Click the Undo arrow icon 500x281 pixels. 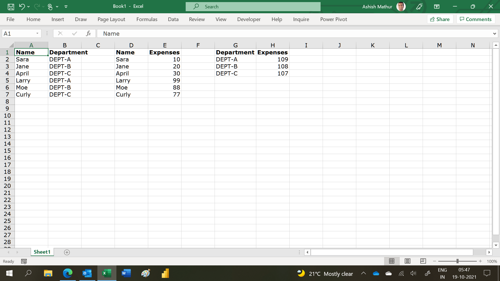[x=22, y=7]
